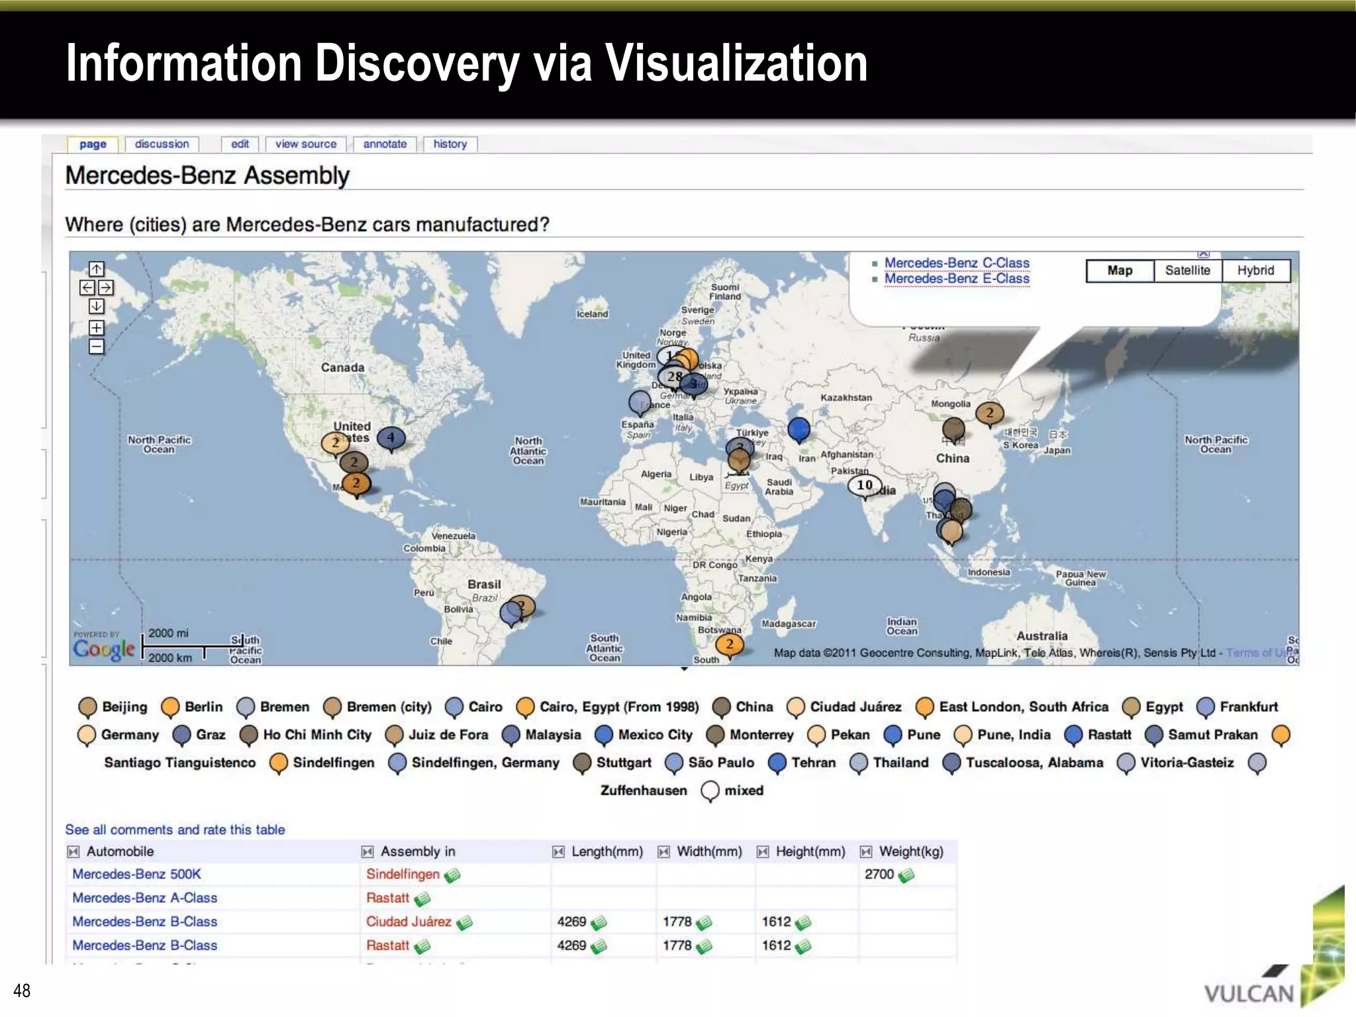Viewport: 1356px width, 1017px height.
Task: Switch the map to Satellite view
Action: click(1187, 270)
